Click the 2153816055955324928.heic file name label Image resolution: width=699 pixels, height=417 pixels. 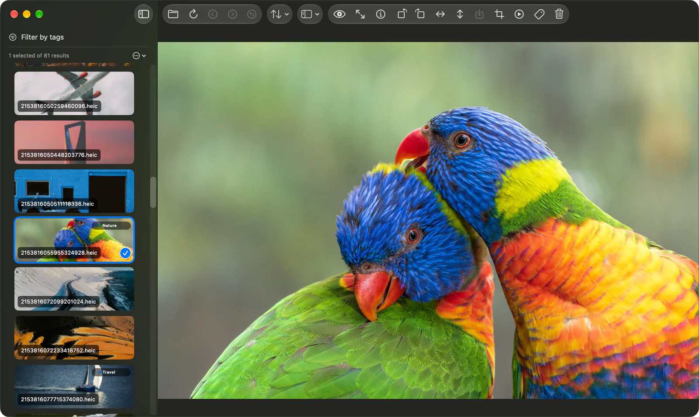point(59,253)
